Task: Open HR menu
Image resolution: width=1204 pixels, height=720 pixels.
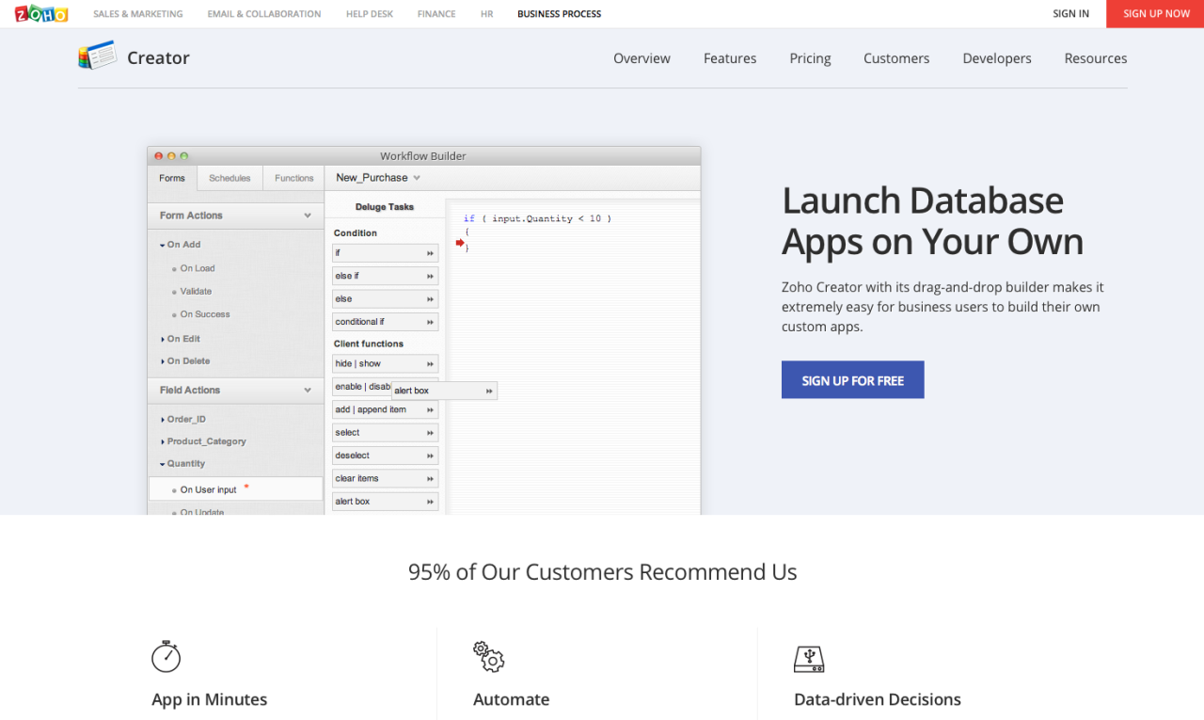Action: [486, 14]
